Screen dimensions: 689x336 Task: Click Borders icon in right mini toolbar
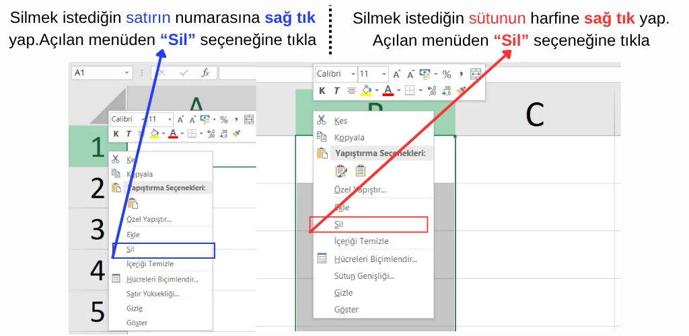410,90
